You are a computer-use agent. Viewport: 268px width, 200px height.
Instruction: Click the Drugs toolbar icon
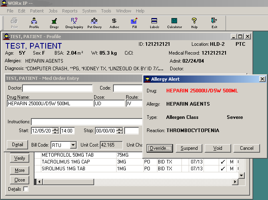click(x=54, y=23)
